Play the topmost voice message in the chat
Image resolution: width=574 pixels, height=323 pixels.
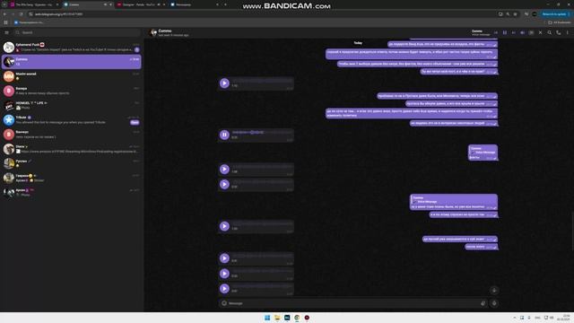[224, 83]
